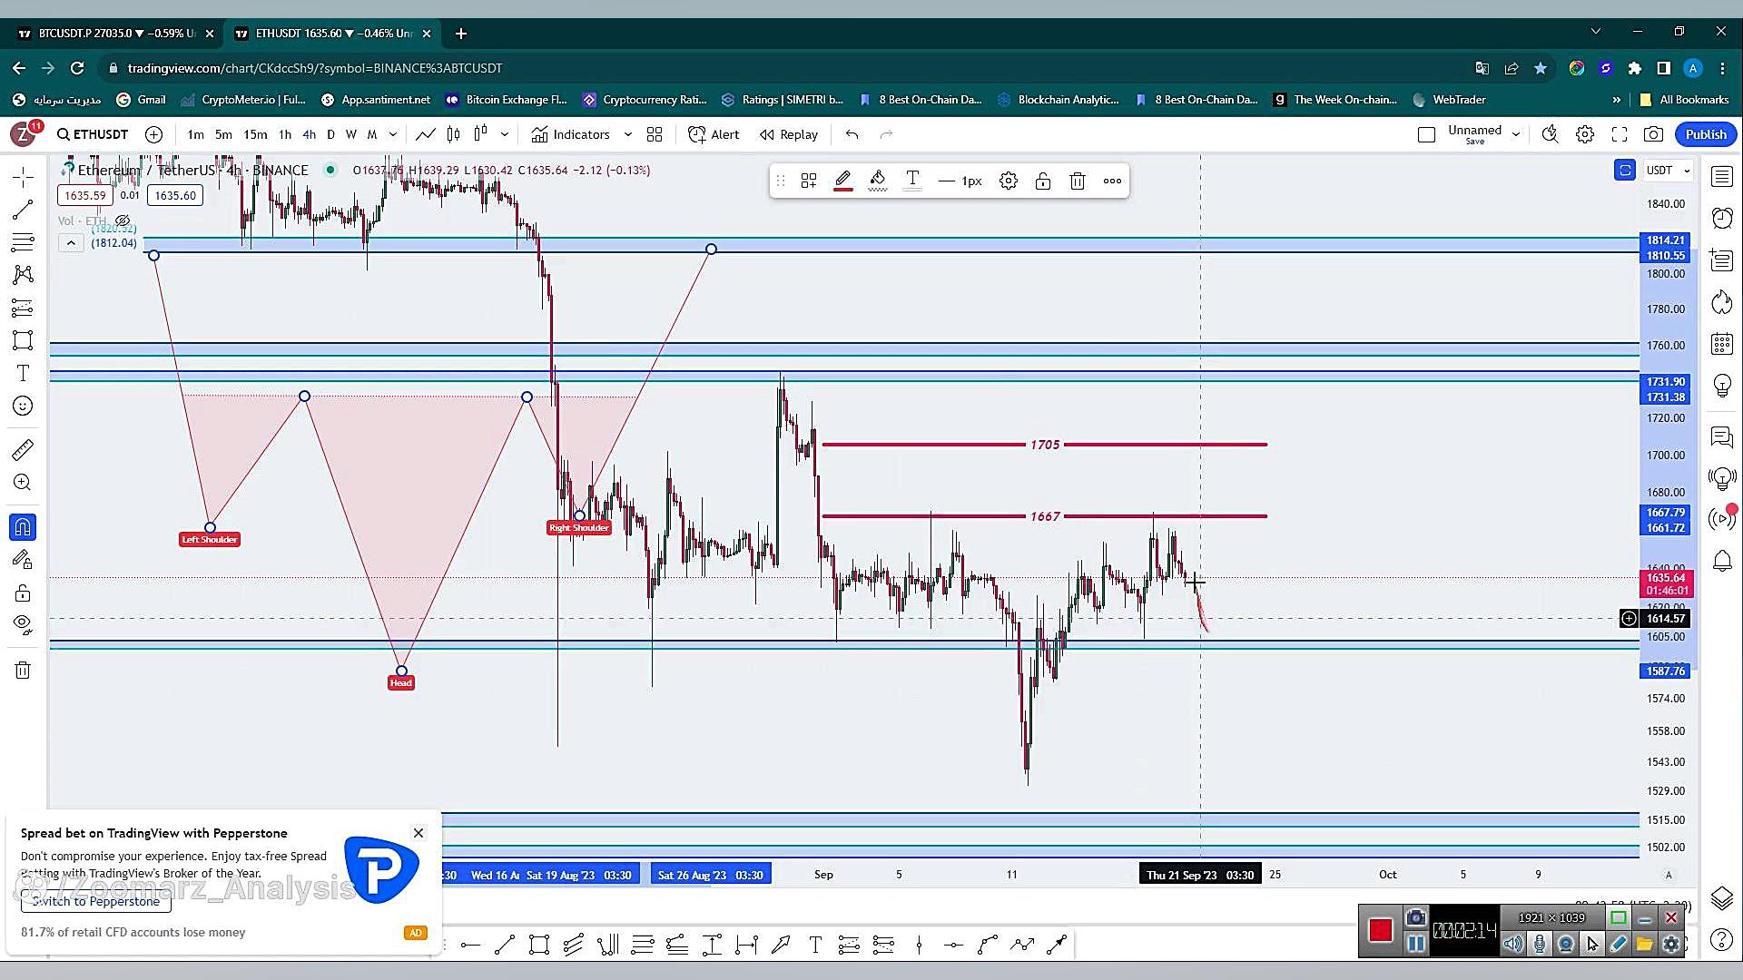Viewport: 1743px width, 980px height.
Task: Select the geometric shapes tool
Action: tap(23, 340)
